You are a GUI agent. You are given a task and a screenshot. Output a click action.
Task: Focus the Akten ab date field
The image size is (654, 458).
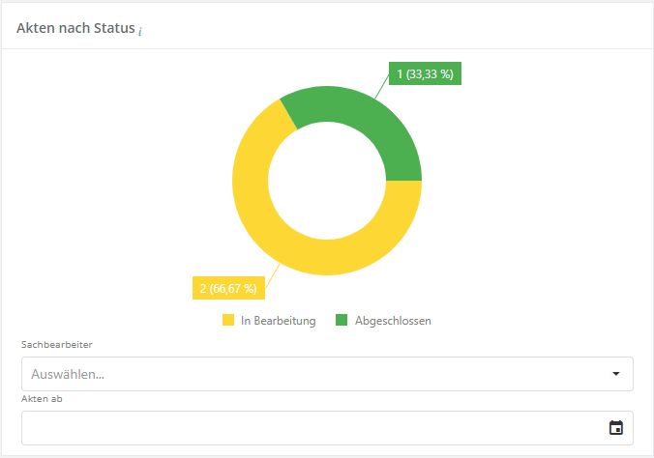pos(310,428)
